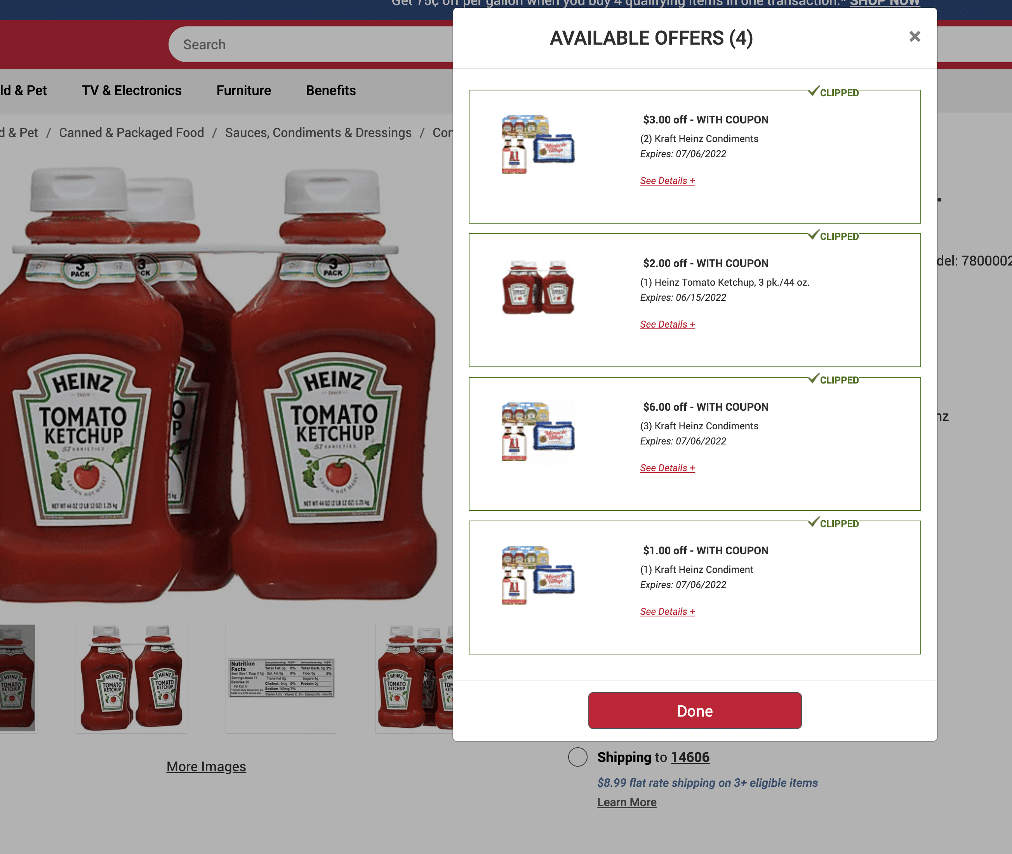Open the 14606 zip code link
The width and height of the screenshot is (1012, 854).
click(x=690, y=757)
